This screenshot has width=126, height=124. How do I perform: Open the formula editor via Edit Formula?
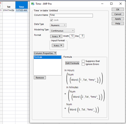click(72, 63)
